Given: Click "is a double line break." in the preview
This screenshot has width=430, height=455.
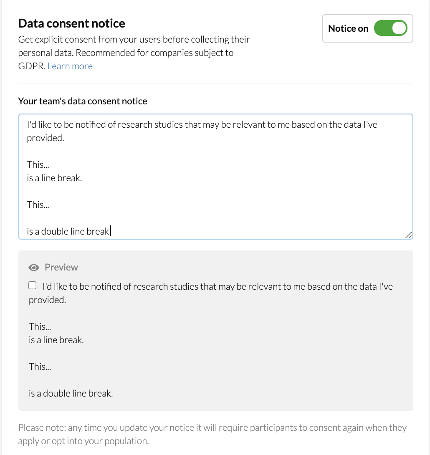Looking at the screenshot, I should pyautogui.click(x=71, y=393).
